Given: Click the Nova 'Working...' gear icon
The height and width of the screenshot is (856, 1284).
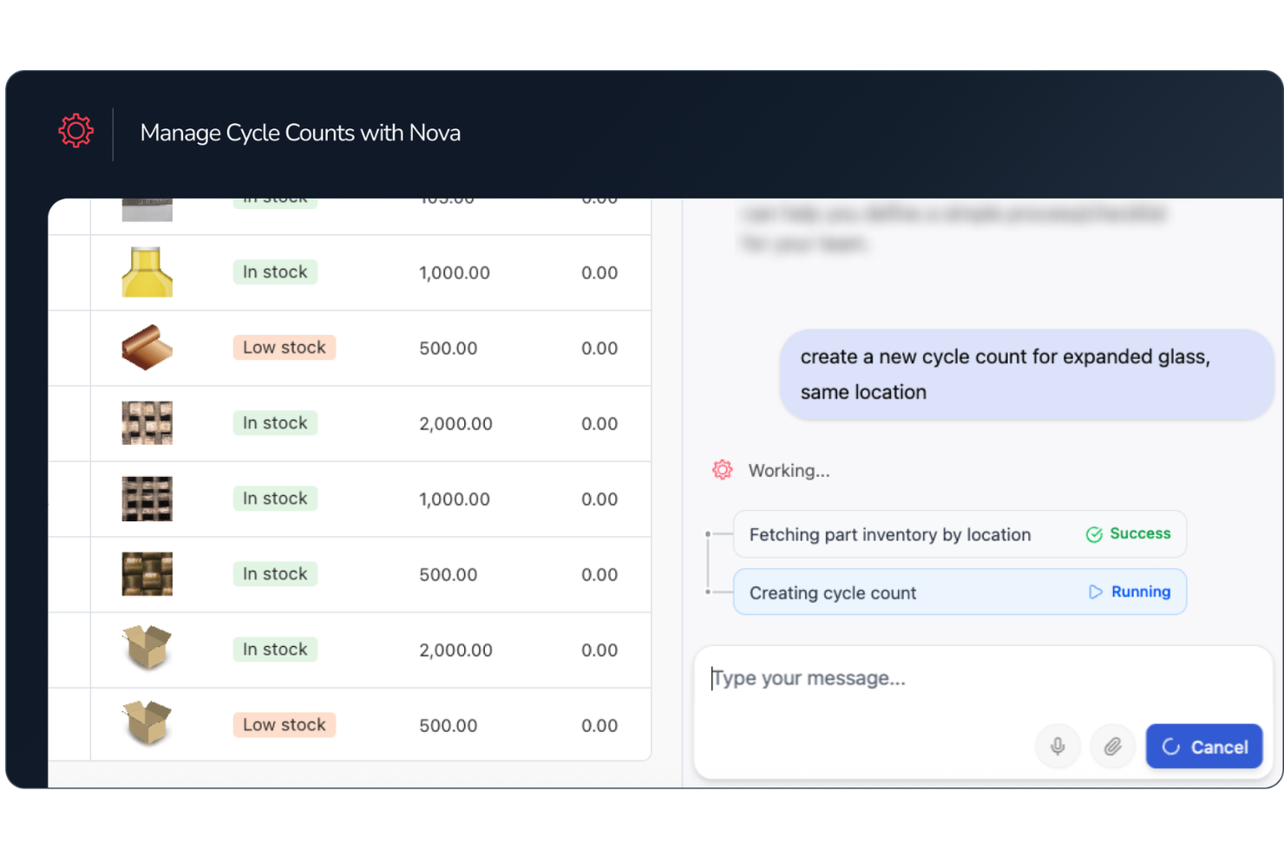Looking at the screenshot, I should (722, 469).
